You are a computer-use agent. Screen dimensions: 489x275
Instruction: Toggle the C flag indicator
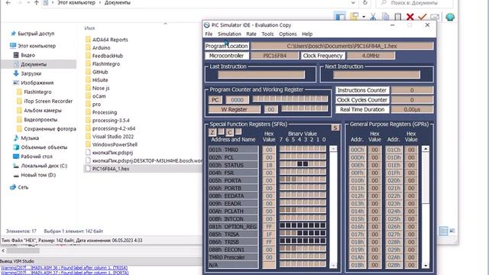click(x=229, y=132)
